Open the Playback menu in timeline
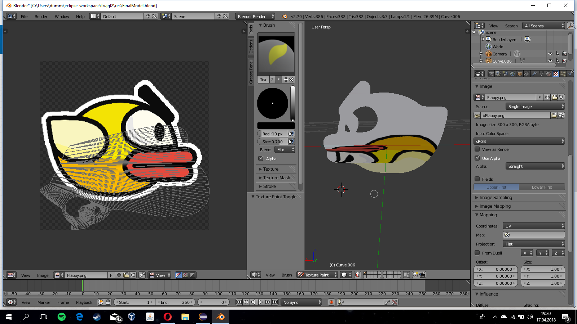577x324 pixels. click(x=84, y=302)
